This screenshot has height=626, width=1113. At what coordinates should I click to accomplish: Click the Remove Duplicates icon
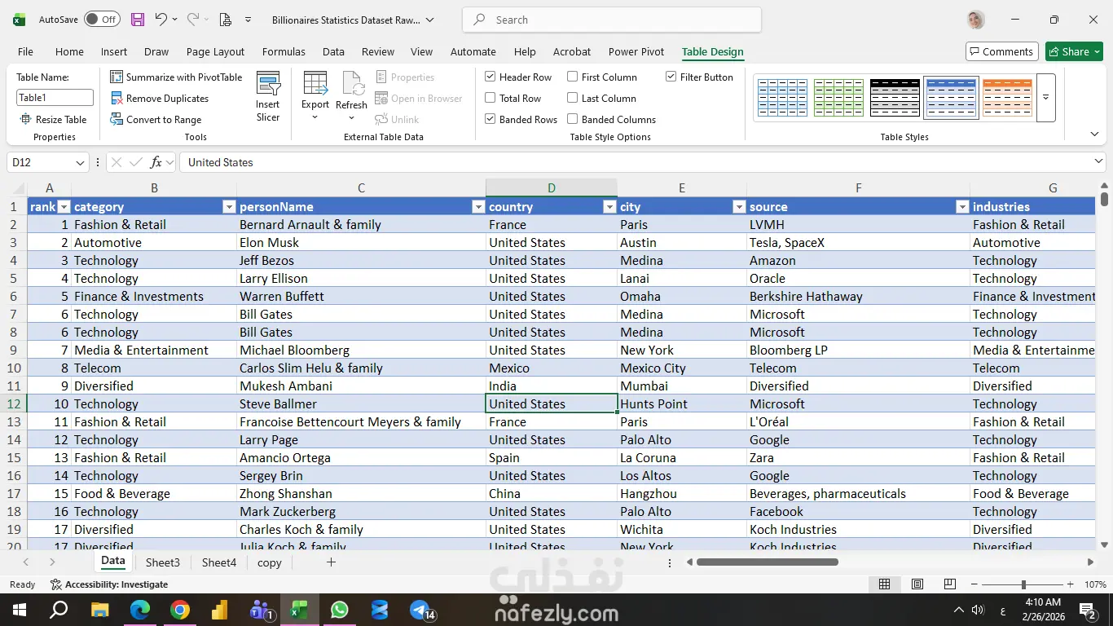pyautogui.click(x=117, y=99)
